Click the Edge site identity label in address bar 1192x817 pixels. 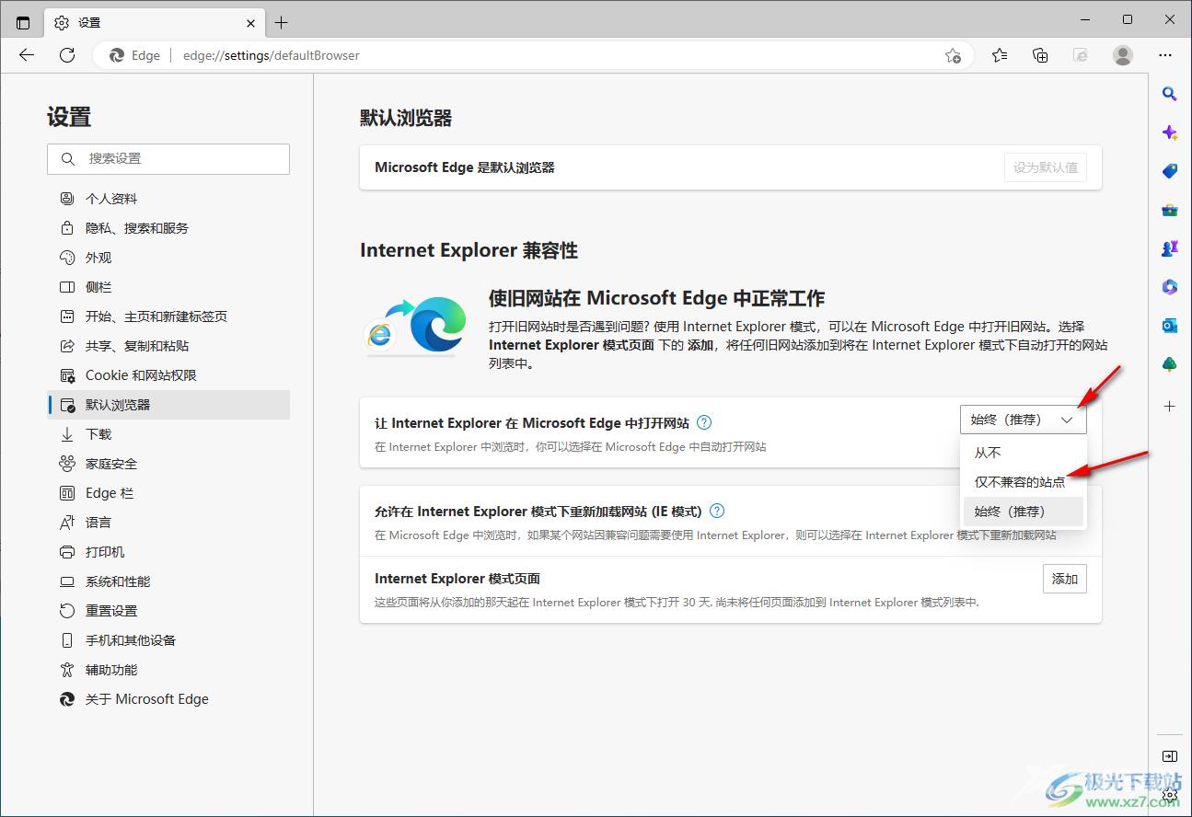click(x=135, y=55)
